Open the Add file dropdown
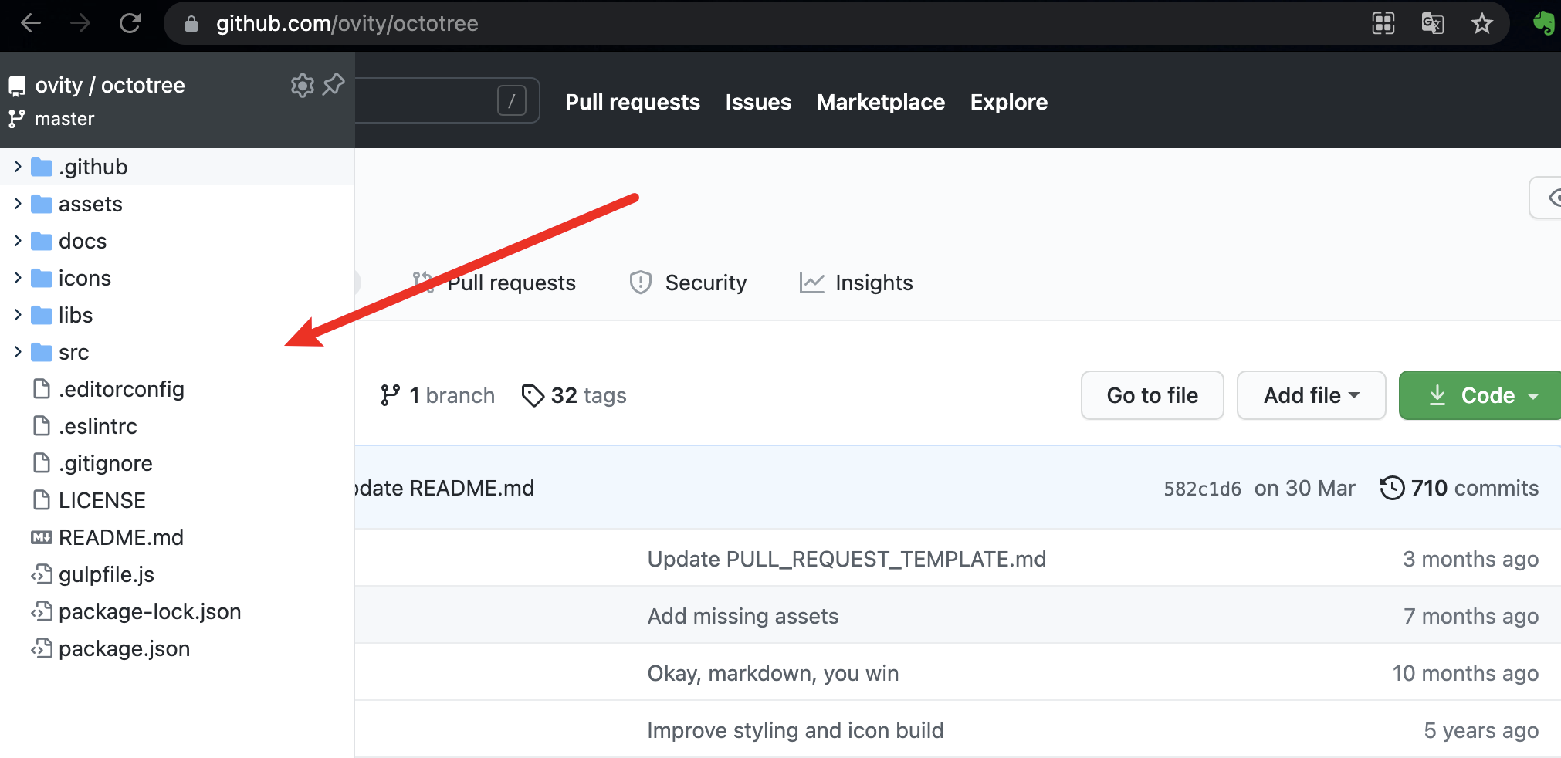The image size is (1561, 758). tap(1311, 395)
